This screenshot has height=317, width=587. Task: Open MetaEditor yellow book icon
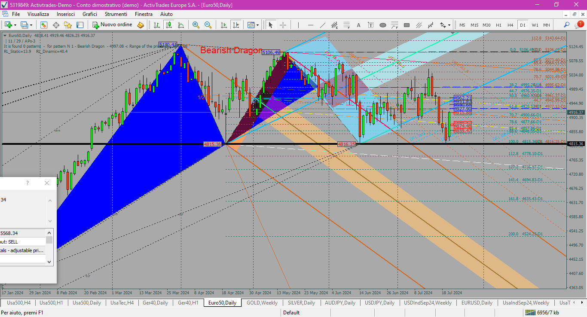pyautogui.click(x=141, y=25)
